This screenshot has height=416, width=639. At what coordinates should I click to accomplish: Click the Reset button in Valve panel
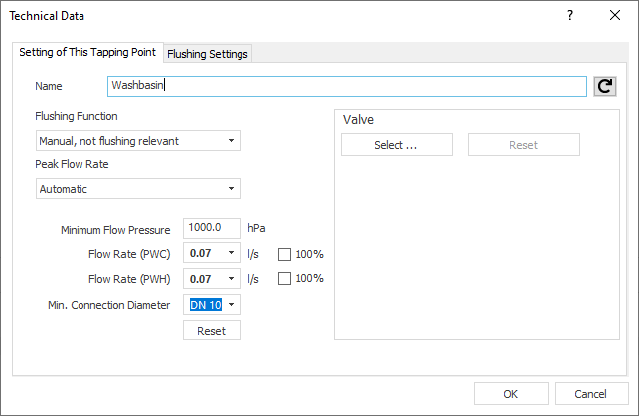524,145
